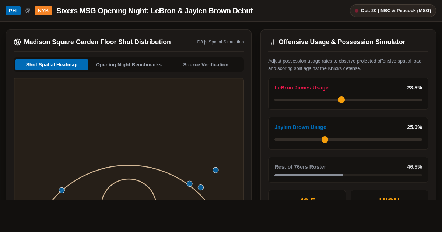The image size is (442, 232).
Task: Click the shot dot farthest right on court
Action: click(215, 170)
